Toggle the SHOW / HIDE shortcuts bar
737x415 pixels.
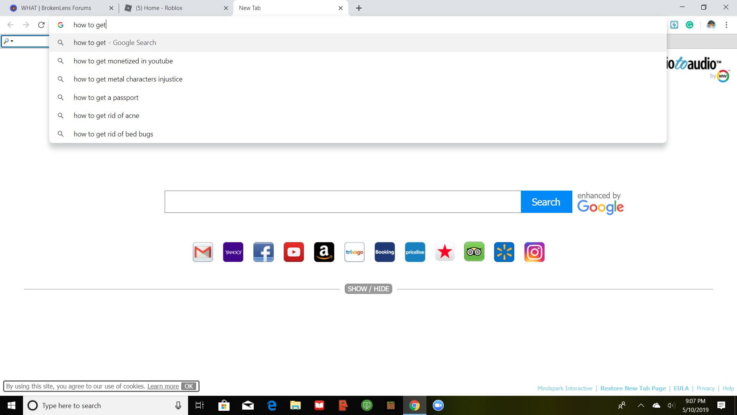368,289
